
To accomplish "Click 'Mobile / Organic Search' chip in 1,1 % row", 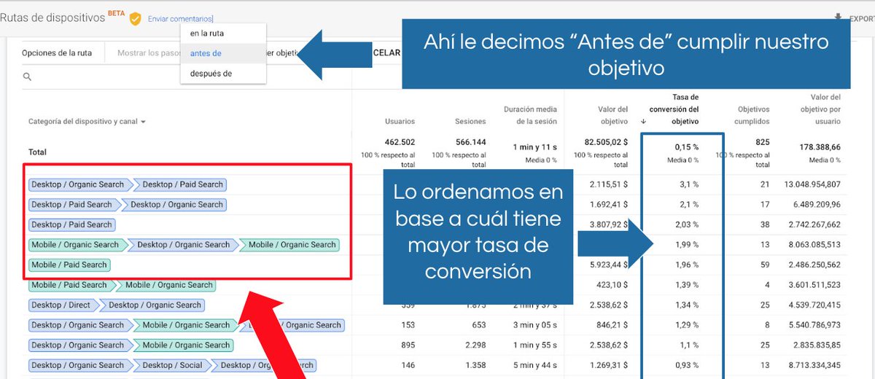I will 184,345.
